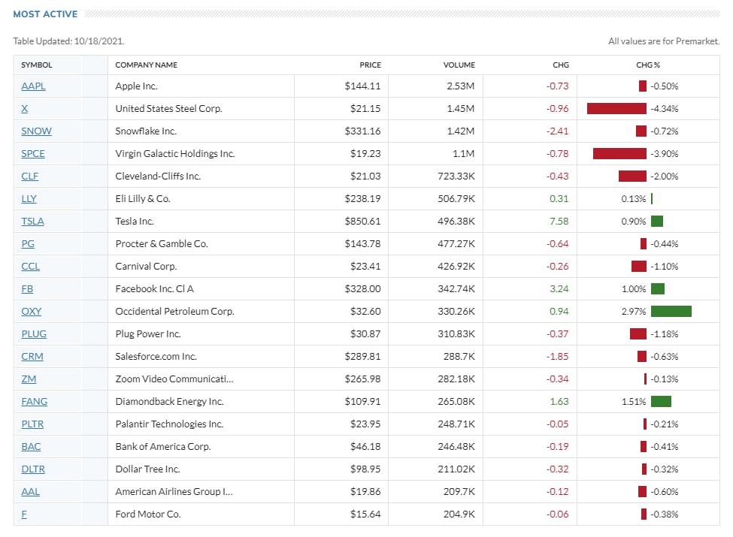The image size is (733, 537).
Task: Click the PG symbol link
Action: 28,244
